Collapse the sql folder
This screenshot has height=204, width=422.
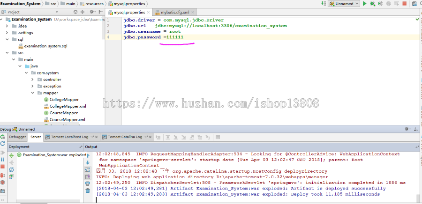[x=7, y=39]
